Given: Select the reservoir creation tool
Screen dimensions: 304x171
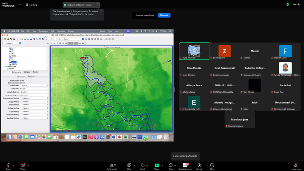Looking at the screenshot, I should 31,39.
